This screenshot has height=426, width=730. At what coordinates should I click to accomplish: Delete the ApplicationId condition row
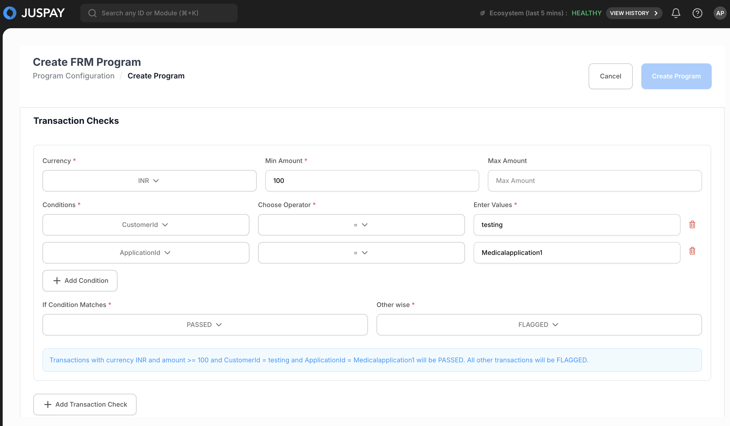[692, 251]
